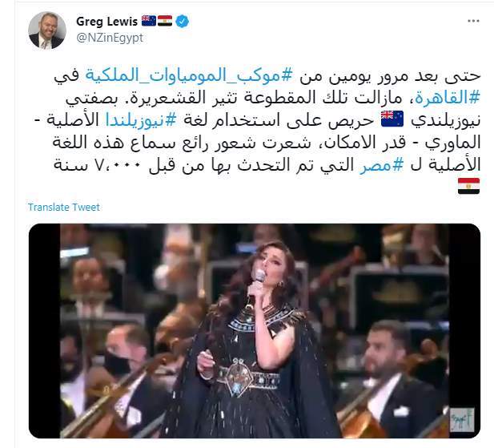Screen dimensions: 494x448
Task: Open the tweet's three-dot more options menu
Action: click(473, 21)
